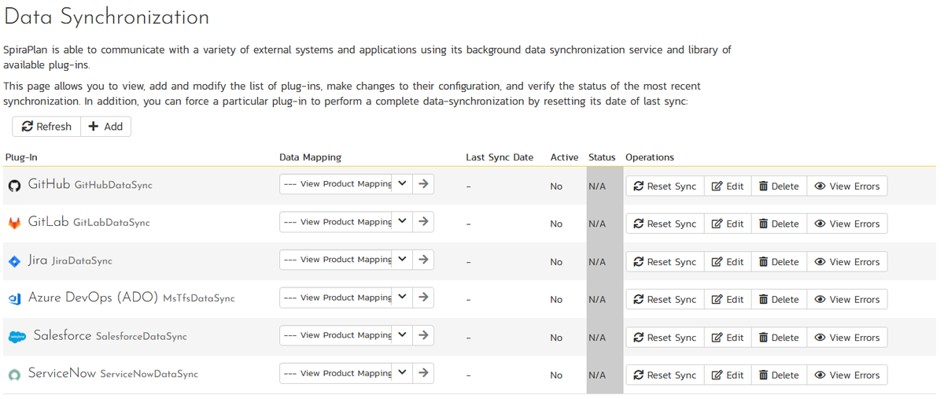Click the Salesforce cloud logo icon

(x=17, y=337)
